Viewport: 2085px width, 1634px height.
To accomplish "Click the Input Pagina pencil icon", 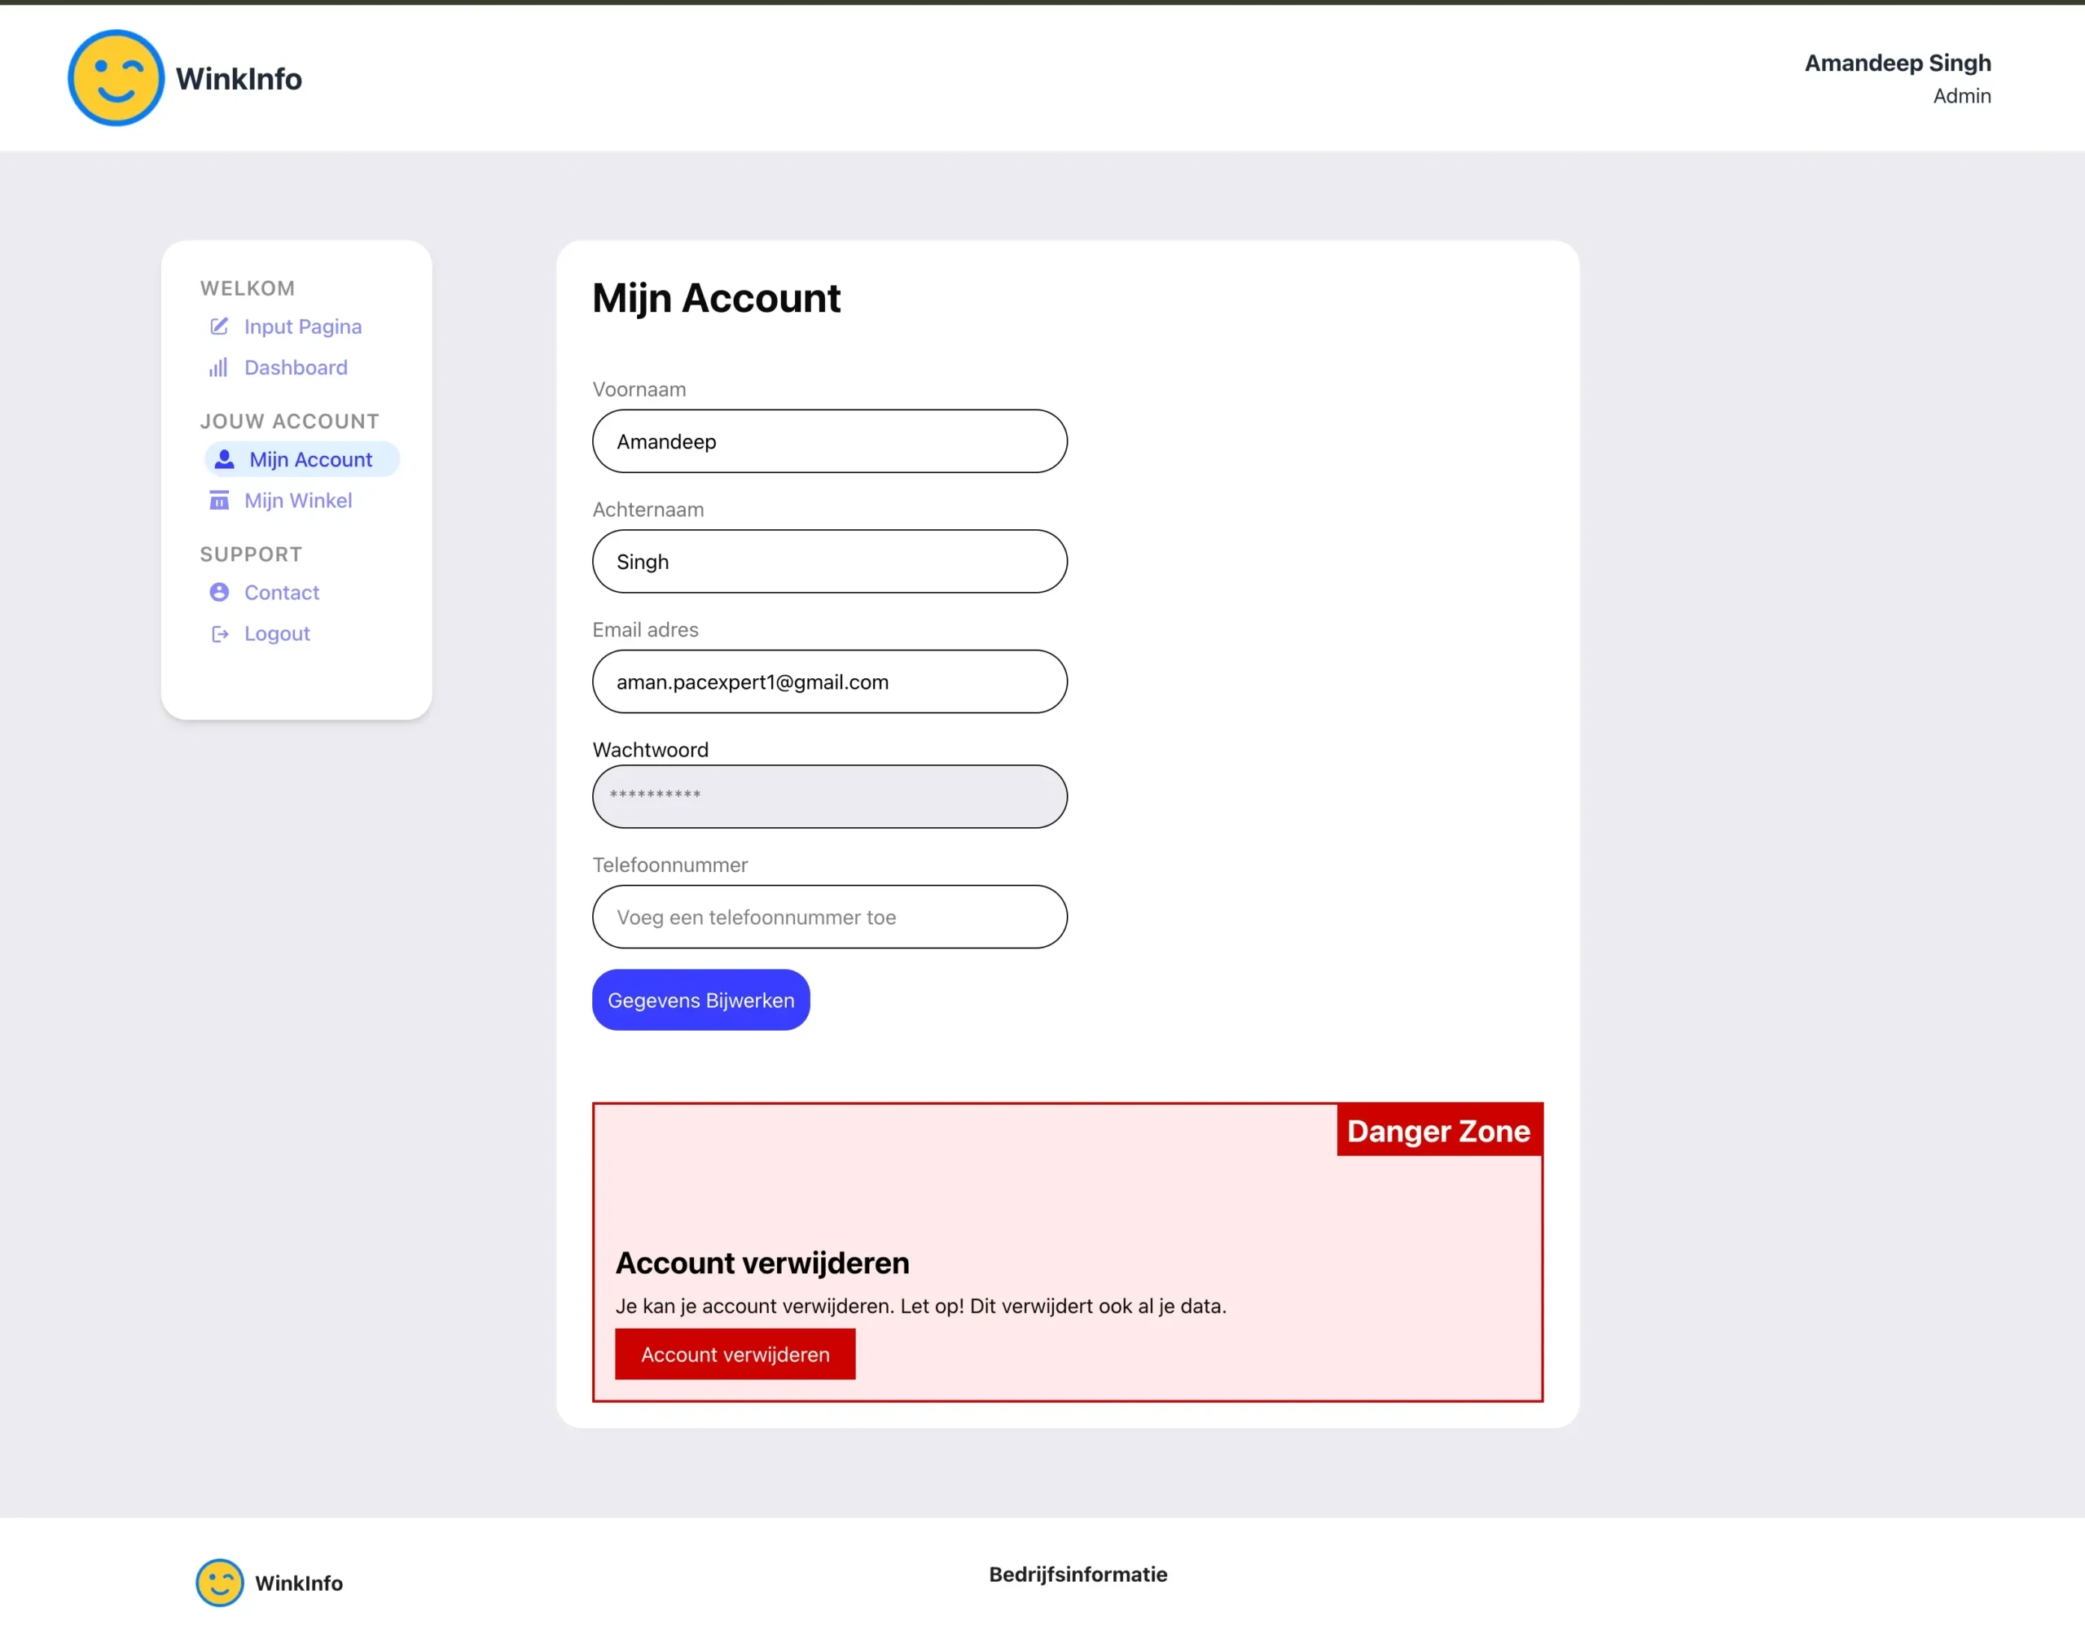I will [x=219, y=326].
